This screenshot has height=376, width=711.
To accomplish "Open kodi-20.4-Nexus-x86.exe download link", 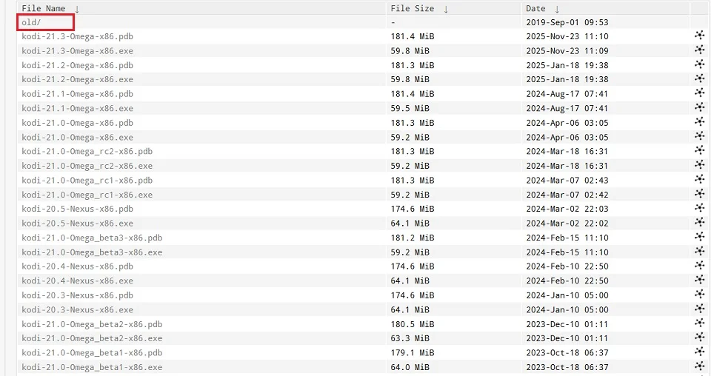I will point(77,281).
